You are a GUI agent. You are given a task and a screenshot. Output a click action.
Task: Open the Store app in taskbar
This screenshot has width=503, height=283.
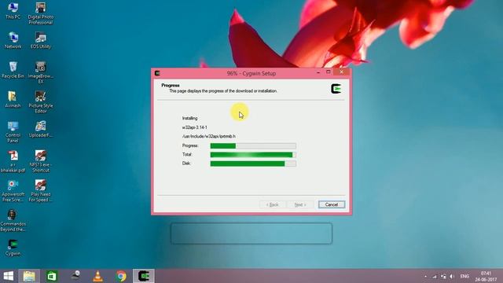[x=52, y=276]
